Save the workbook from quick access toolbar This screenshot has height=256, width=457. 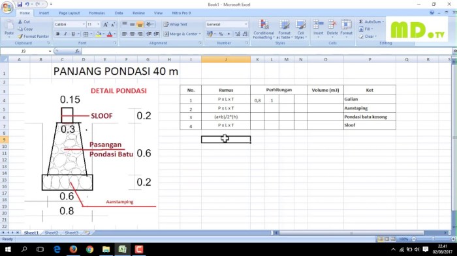(x=20, y=5)
